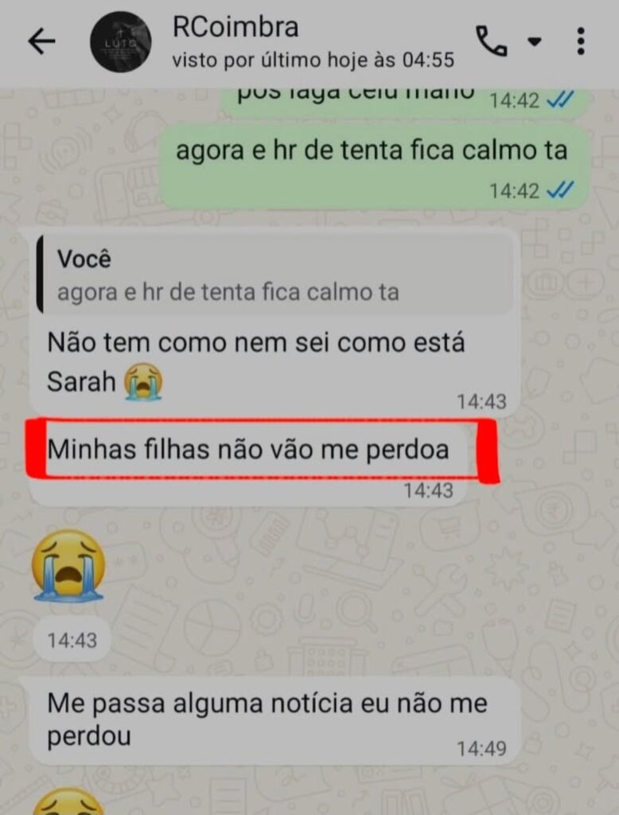Tap the RCoimbra contact name

click(x=236, y=27)
